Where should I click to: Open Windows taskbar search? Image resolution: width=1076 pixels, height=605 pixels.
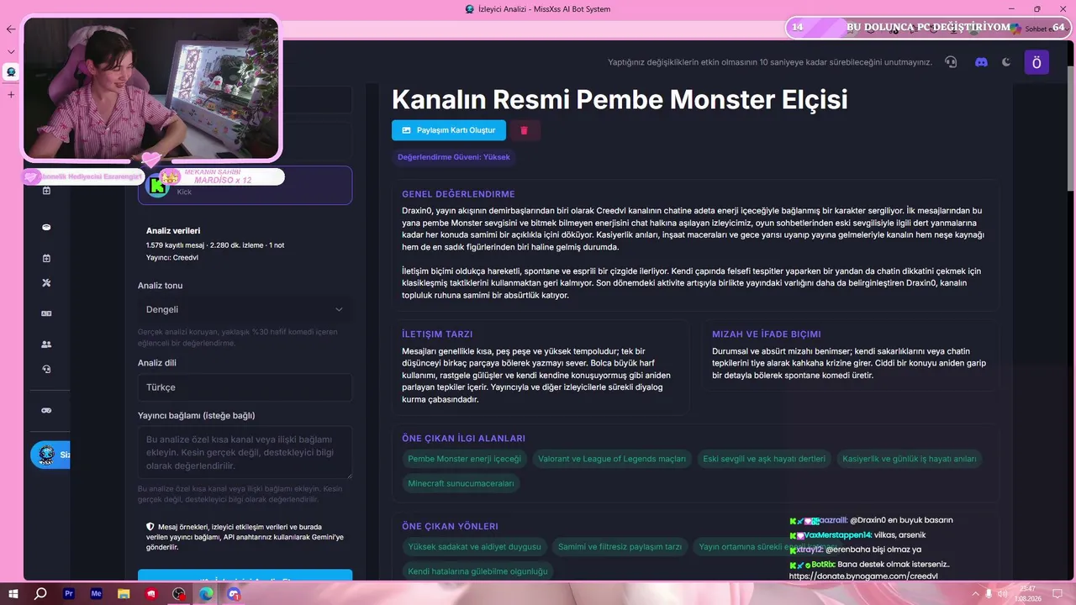point(40,594)
